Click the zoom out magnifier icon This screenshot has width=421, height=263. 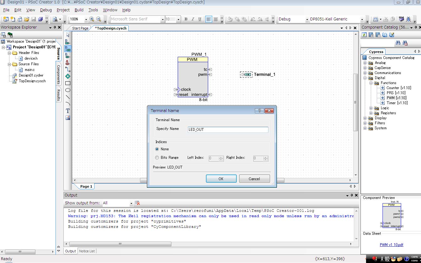[99, 19]
